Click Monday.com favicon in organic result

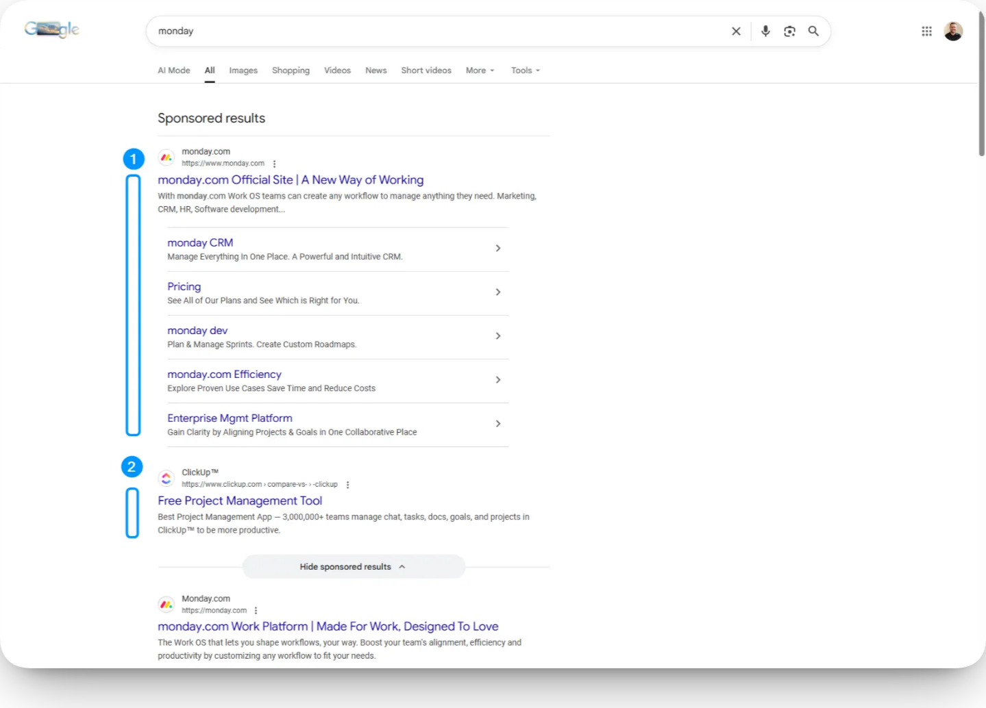(166, 605)
